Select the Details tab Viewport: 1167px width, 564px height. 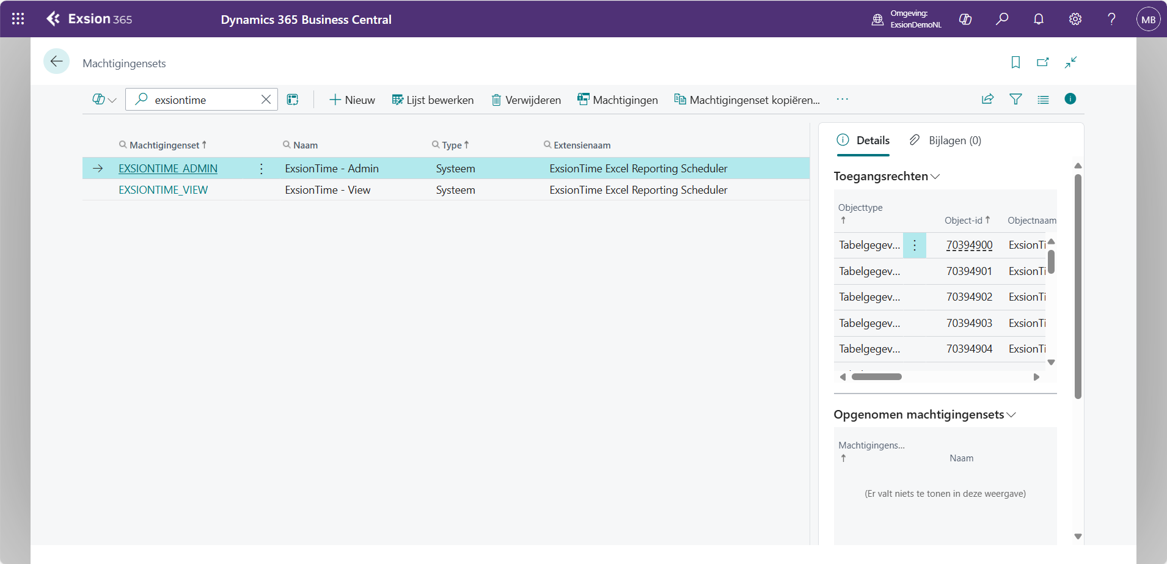point(863,141)
